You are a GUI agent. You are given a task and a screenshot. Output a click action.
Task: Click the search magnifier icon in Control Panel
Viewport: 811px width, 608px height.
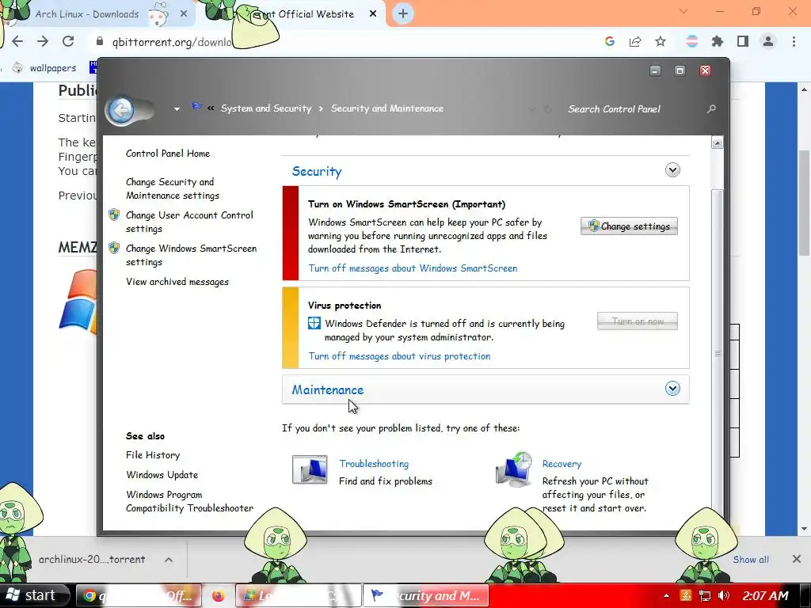point(711,109)
